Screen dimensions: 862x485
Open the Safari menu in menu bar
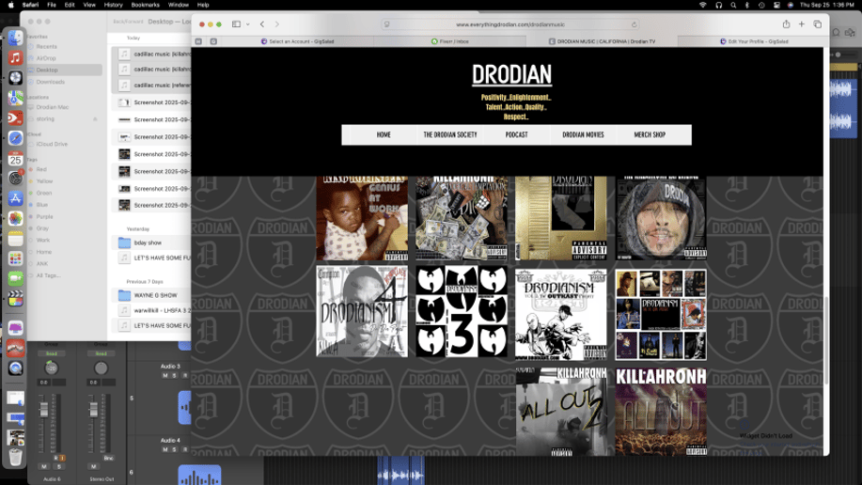30,5
